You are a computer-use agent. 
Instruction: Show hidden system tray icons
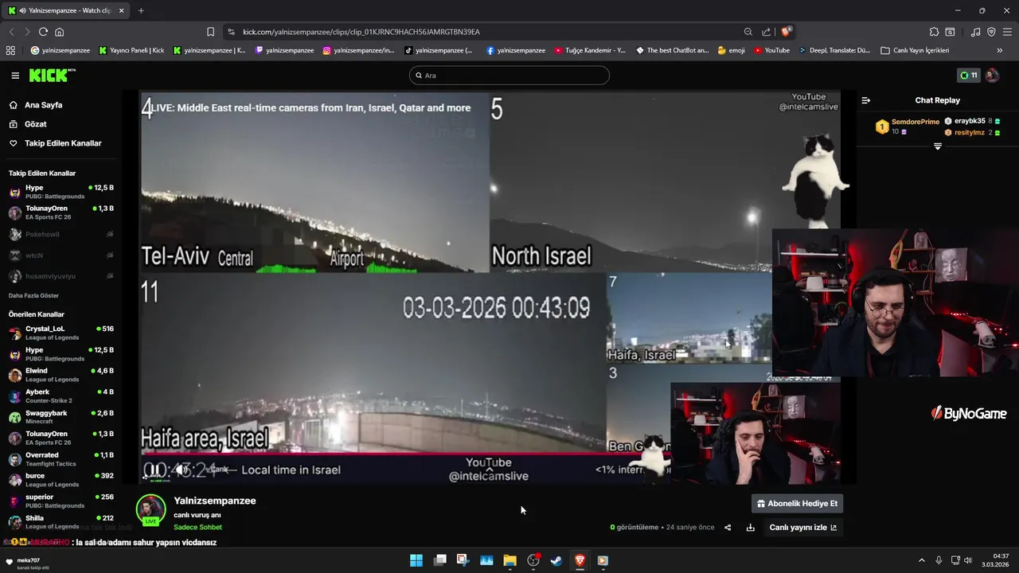click(x=922, y=560)
